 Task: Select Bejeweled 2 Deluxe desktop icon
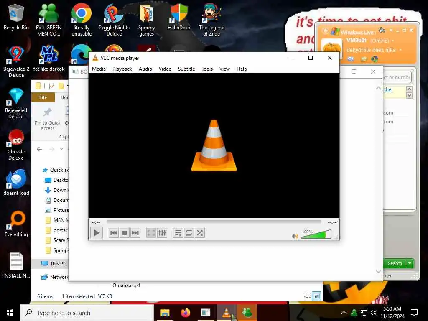click(x=16, y=62)
